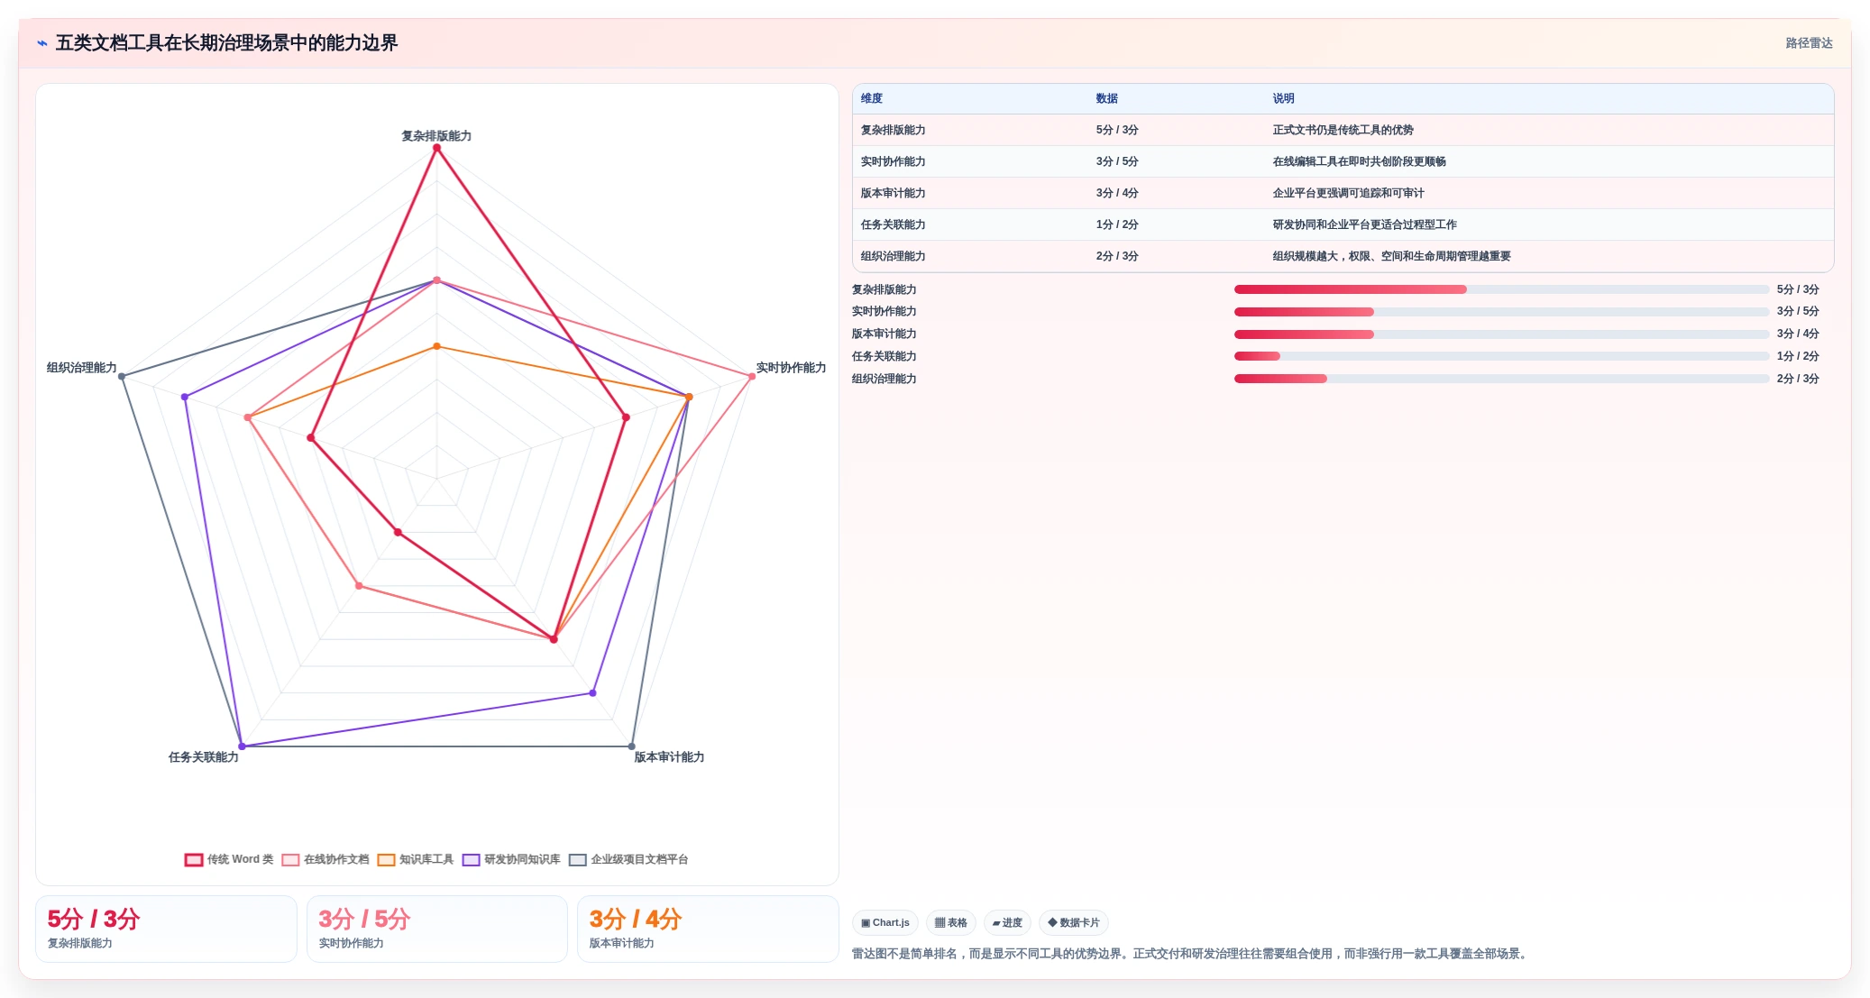Click the page title 五类文档工具在长期治理场景中的能力边界

point(226,43)
